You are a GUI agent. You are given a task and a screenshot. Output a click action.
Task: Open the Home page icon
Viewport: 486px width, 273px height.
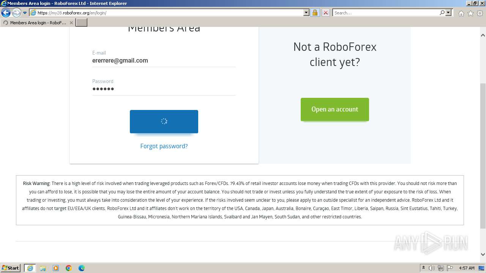[461, 13]
